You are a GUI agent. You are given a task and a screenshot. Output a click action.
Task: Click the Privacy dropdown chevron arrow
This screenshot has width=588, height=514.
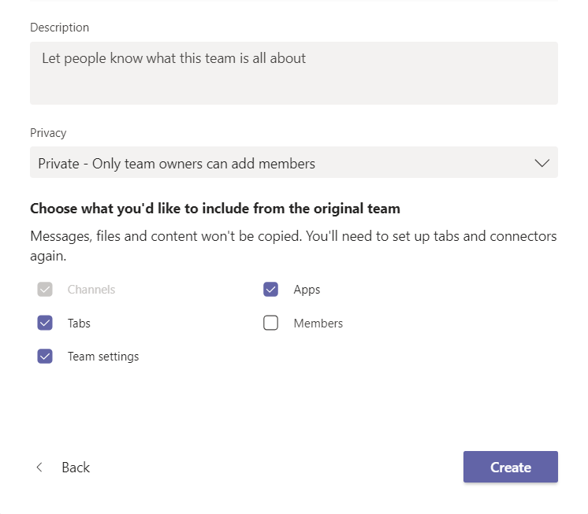coord(541,163)
